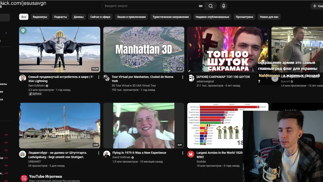This screenshot has width=323, height=182.
Task: Select the Новое для вас chip
Action: click(269, 17)
